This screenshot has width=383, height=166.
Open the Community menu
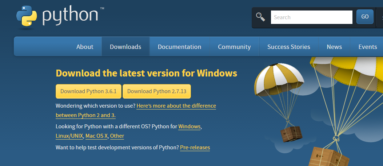(x=234, y=47)
